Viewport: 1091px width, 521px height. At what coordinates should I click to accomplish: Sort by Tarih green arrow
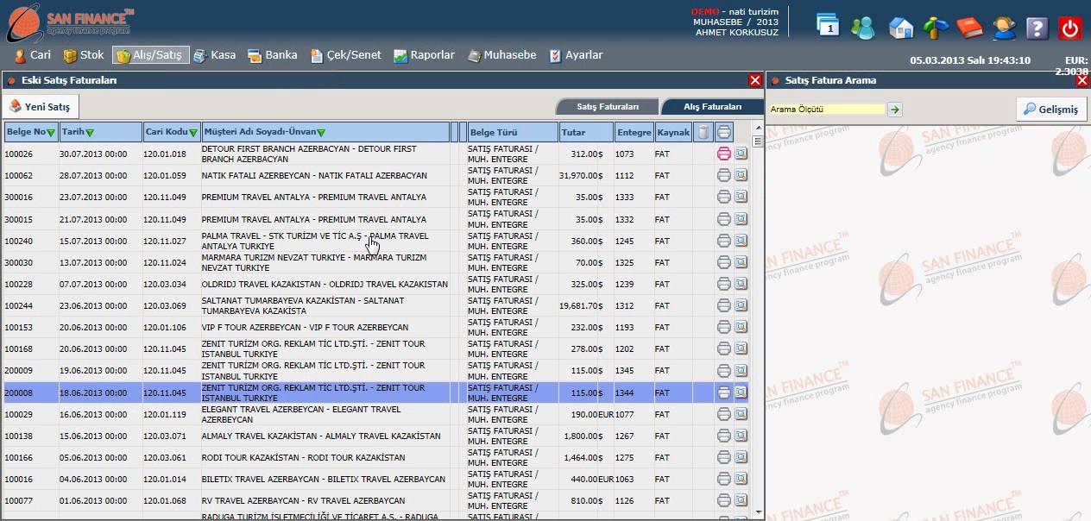coord(90,133)
